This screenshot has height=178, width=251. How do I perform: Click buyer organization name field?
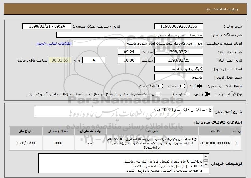[x=130, y=35]
